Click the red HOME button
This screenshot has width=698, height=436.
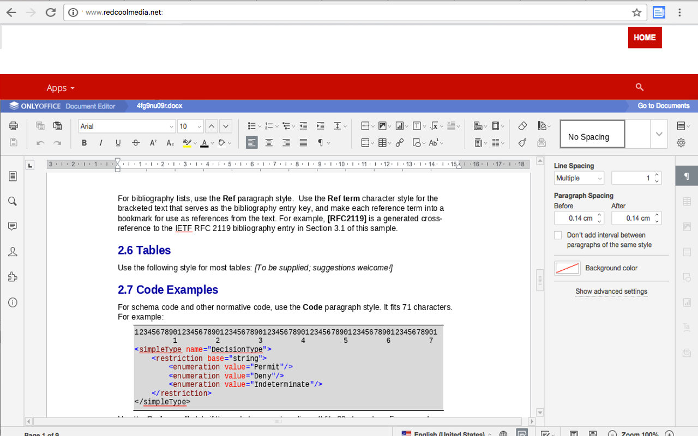point(645,38)
